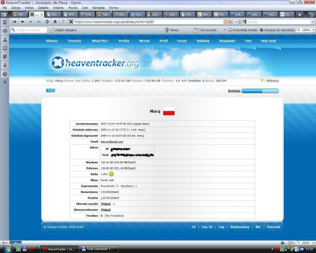The image size is (316, 253).
Task: Expand the search engine dropdown arrow
Action: point(313,22)
